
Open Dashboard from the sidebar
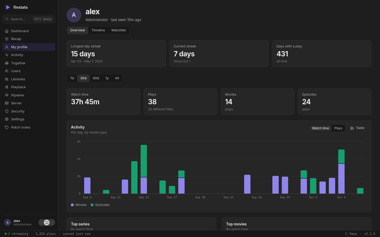coord(29,31)
